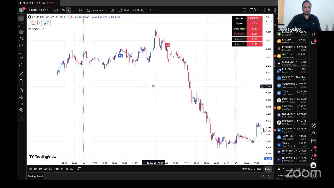Image resolution: width=334 pixels, height=188 pixels.
Task: Open symbol search for CRUDEOIL1
Action: [38, 10]
